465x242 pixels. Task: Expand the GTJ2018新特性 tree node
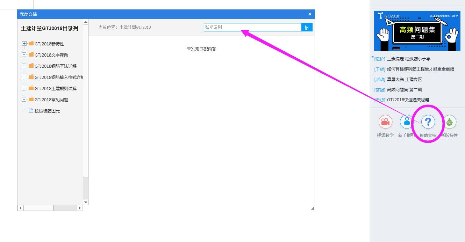pyautogui.click(x=24, y=44)
